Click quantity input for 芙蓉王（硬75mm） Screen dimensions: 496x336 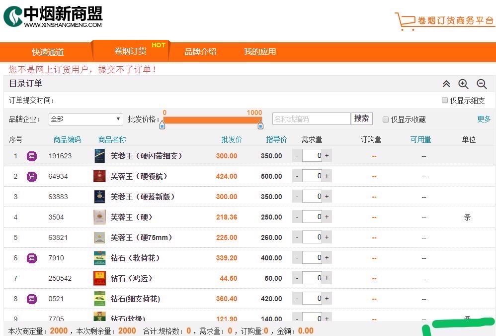(x=312, y=237)
